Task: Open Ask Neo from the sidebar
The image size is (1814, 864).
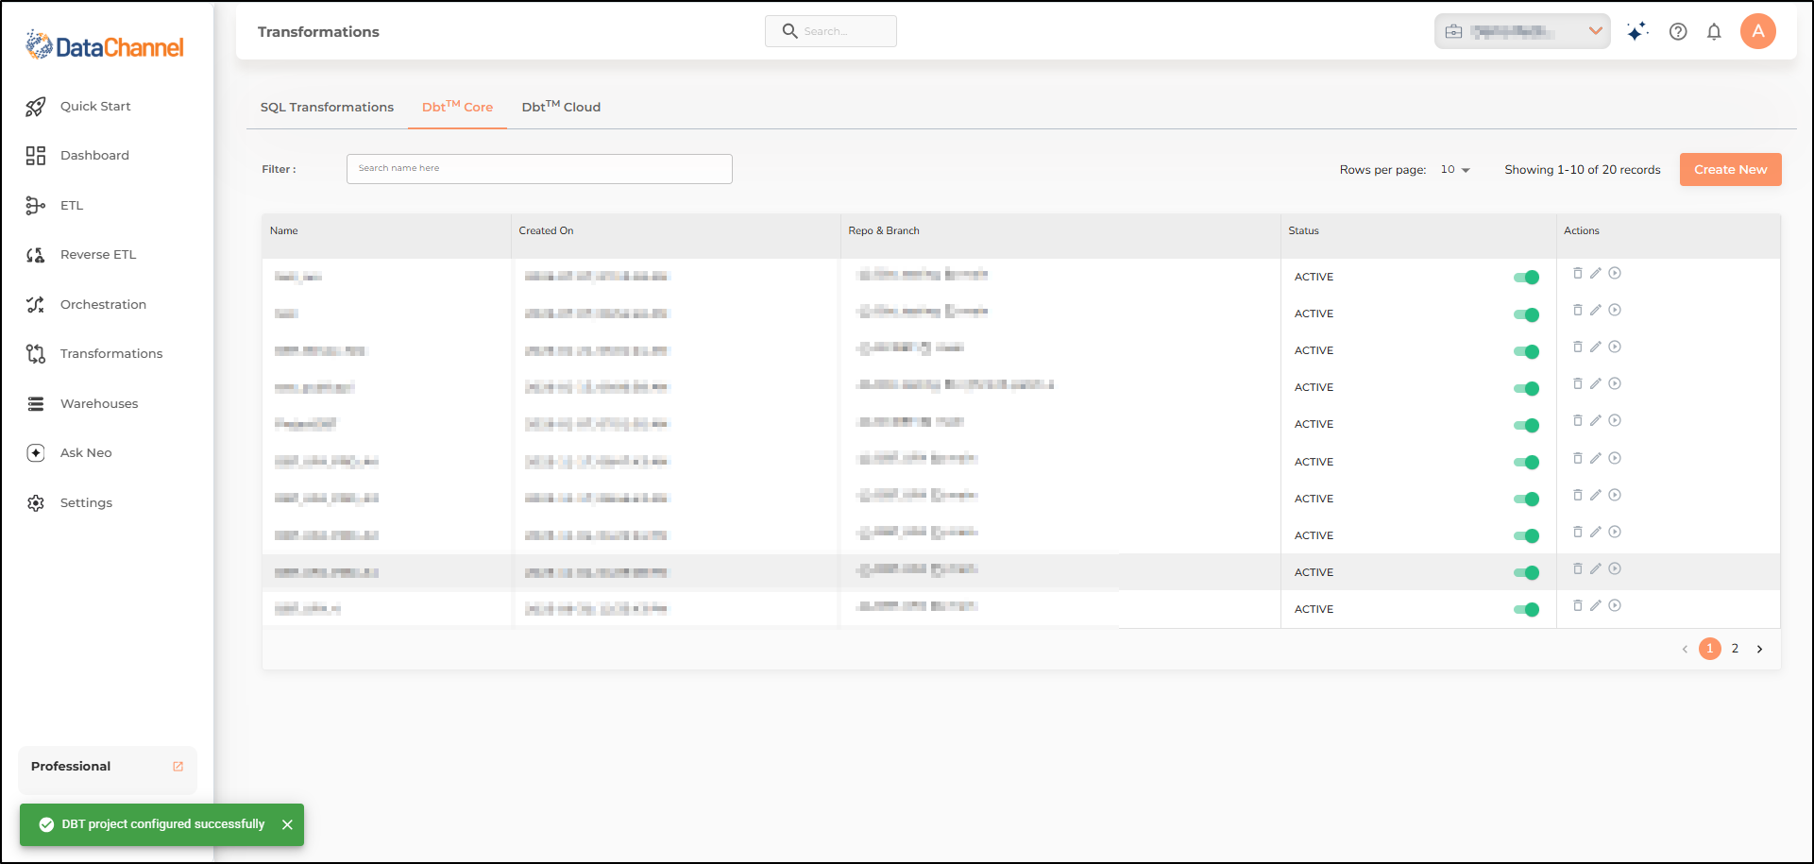Action: tap(68, 453)
